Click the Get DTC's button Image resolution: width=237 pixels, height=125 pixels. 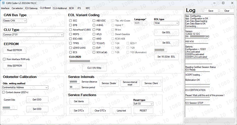click(x=79, y=111)
